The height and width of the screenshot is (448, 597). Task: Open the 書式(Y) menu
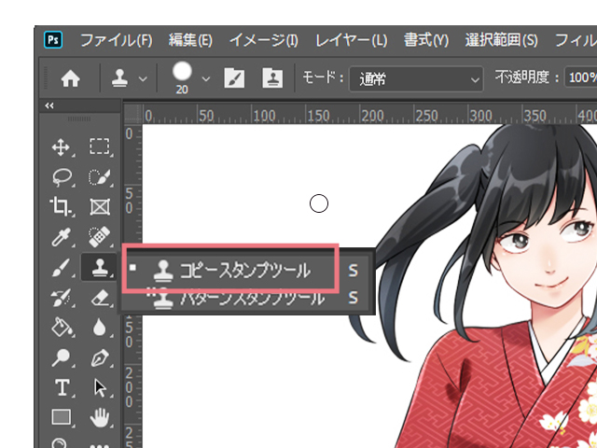click(426, 40)
